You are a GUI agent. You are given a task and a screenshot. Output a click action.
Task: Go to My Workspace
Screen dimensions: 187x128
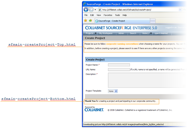[106, 33]
